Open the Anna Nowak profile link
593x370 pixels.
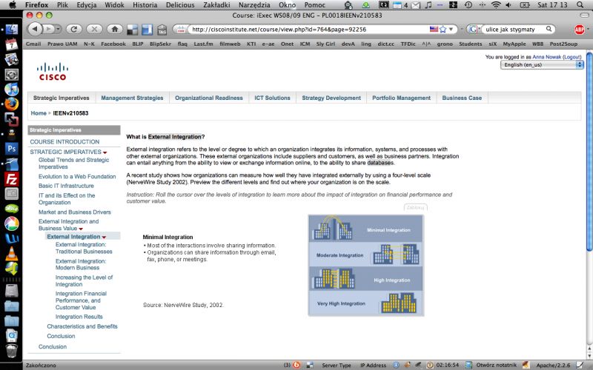[547, 57]
